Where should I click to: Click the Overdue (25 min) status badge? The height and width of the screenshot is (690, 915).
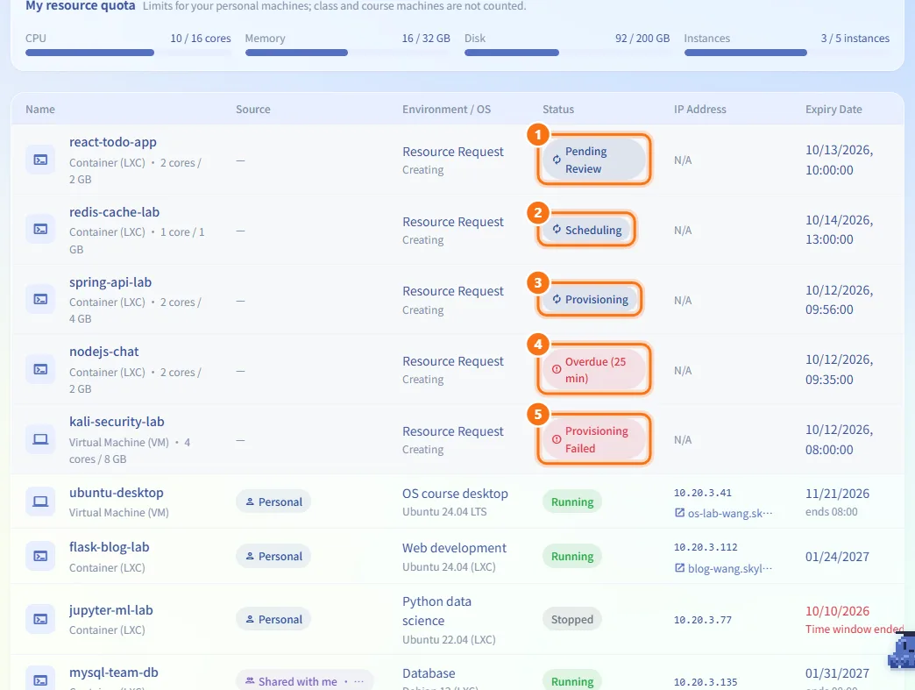[x=594, y=369]
